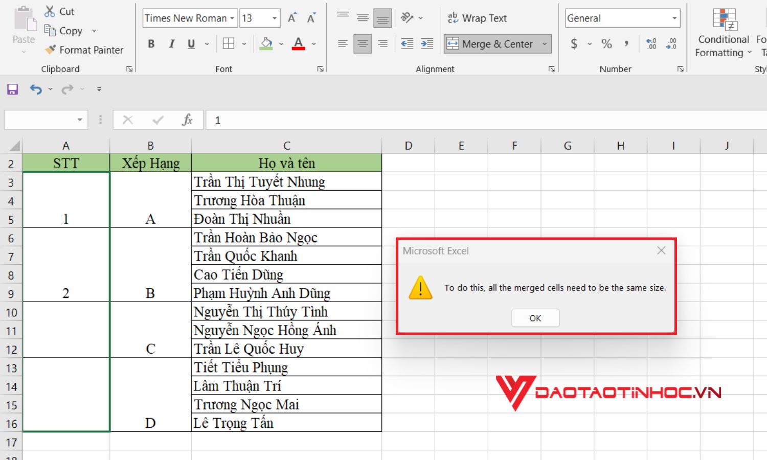Open the Borders icon in Font group
Image resolution: width=767 pixels, height=460 pixels.
(229, 43)
